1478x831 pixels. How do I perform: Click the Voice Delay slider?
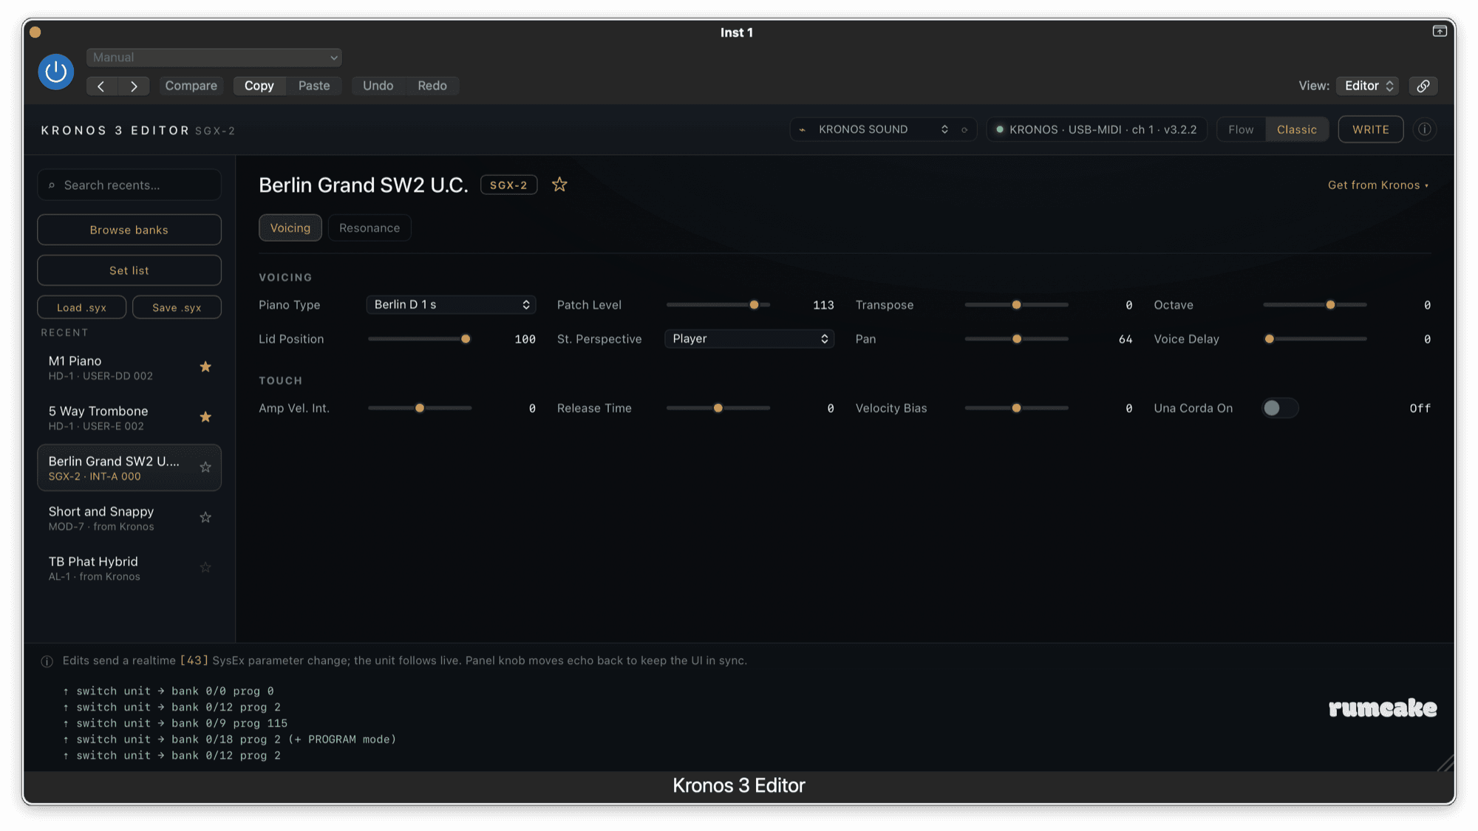point(1315,338)
